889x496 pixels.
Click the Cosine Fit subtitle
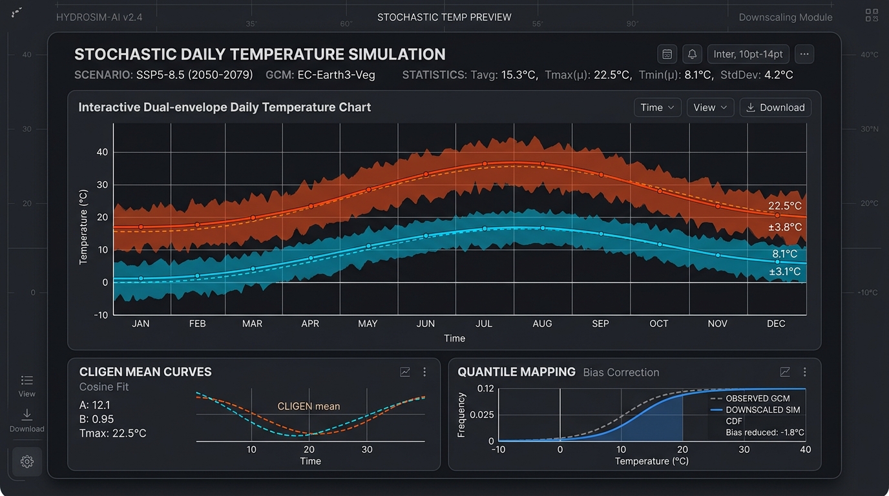[x=104, y=387]
